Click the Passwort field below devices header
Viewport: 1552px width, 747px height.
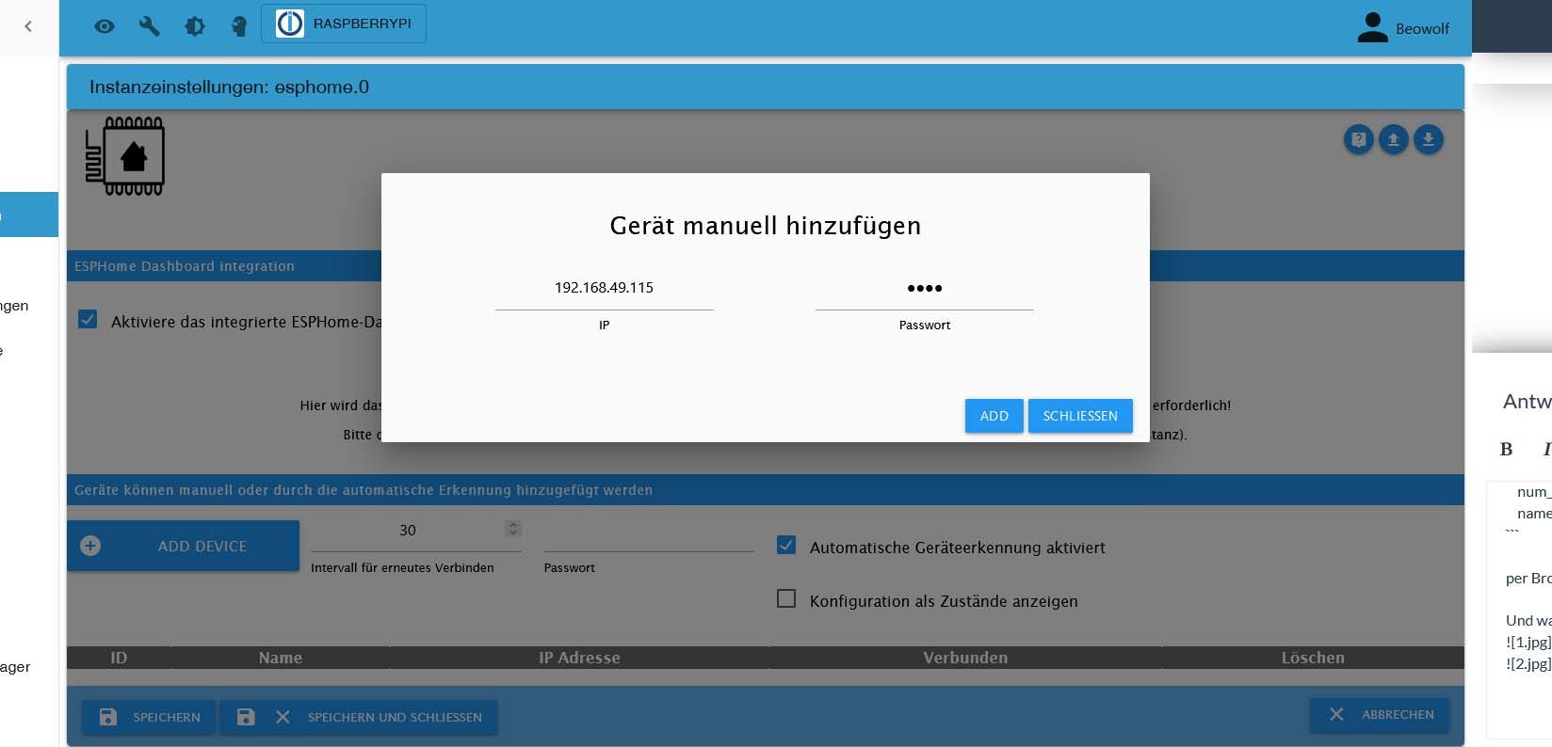point(649,533)
